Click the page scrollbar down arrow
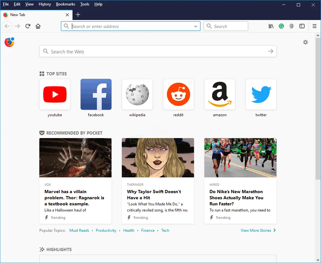Viewport: 321px width, 263px height. click(x=318, y=260)
